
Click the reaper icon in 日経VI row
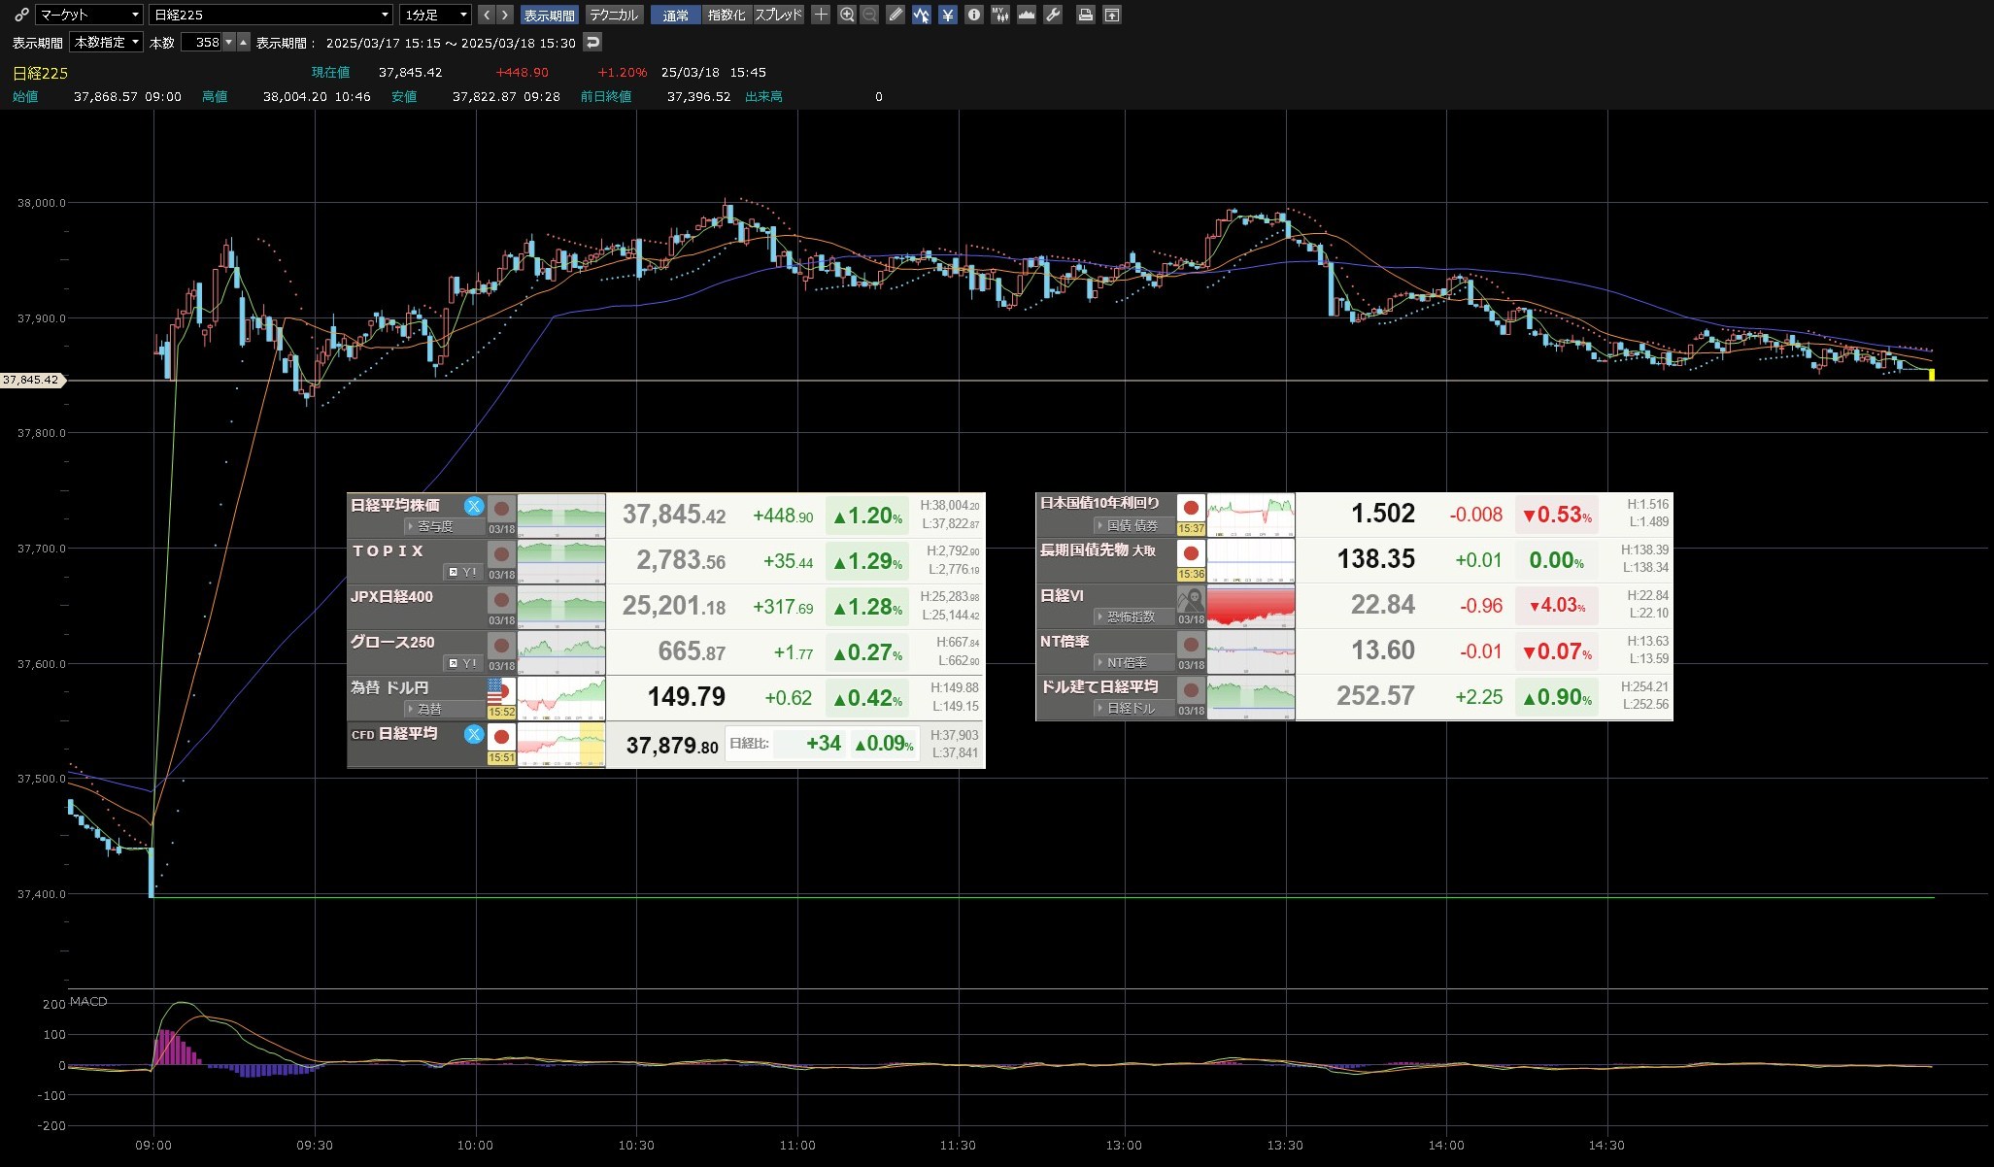click(1191, 599)
